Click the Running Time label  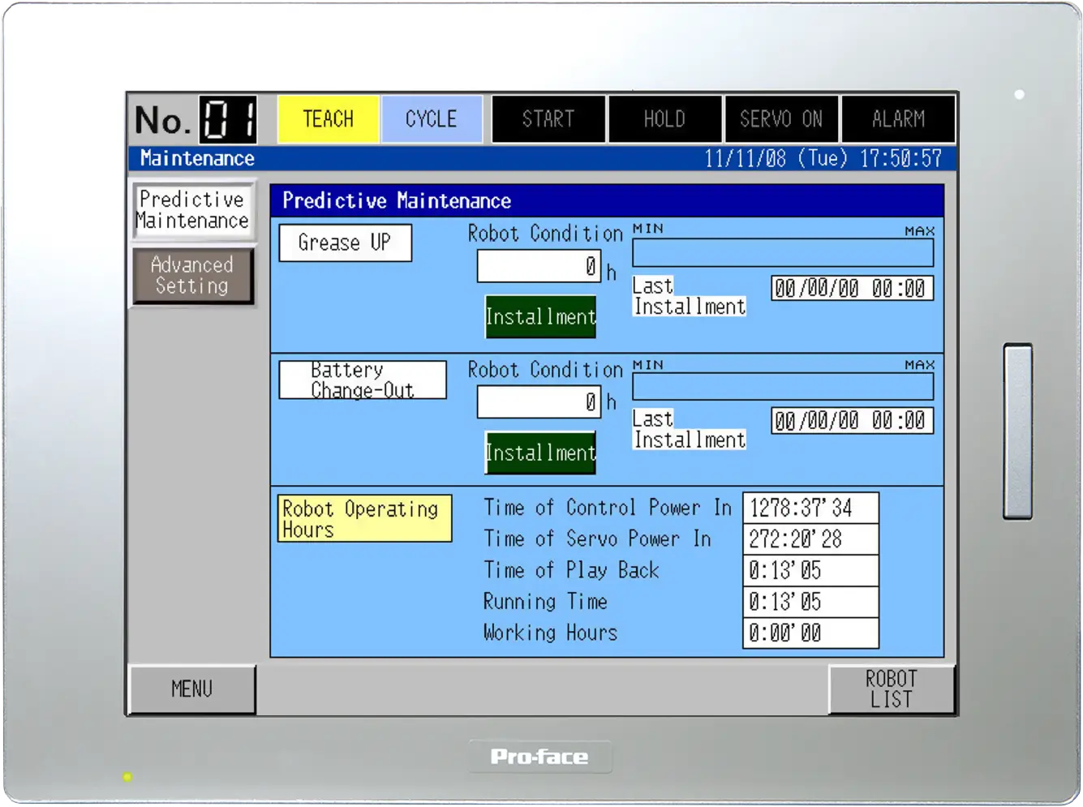[x=545, y=602]
